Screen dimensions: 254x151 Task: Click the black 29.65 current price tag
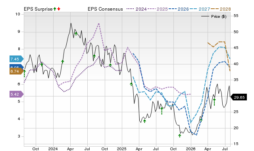(x=239, y=97)
